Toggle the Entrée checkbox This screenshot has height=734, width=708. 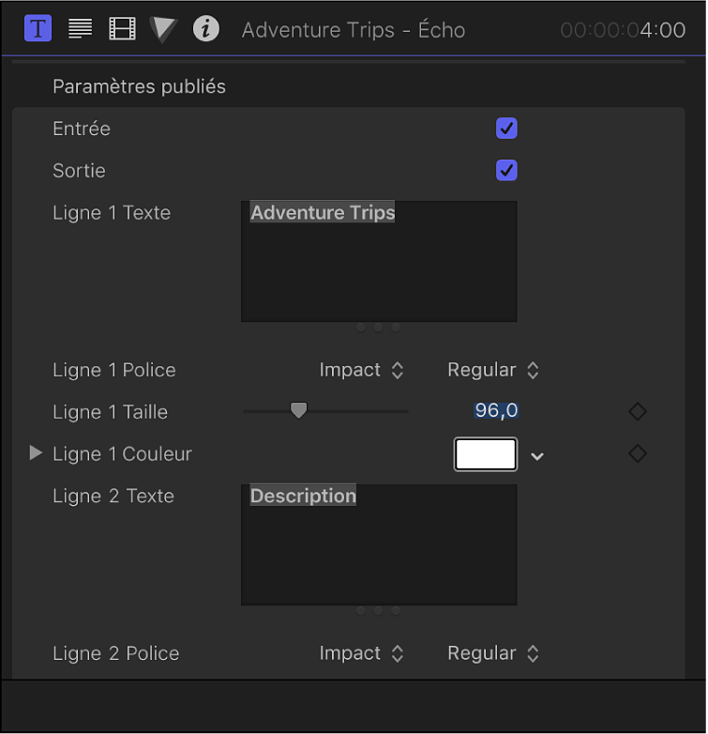506,129
